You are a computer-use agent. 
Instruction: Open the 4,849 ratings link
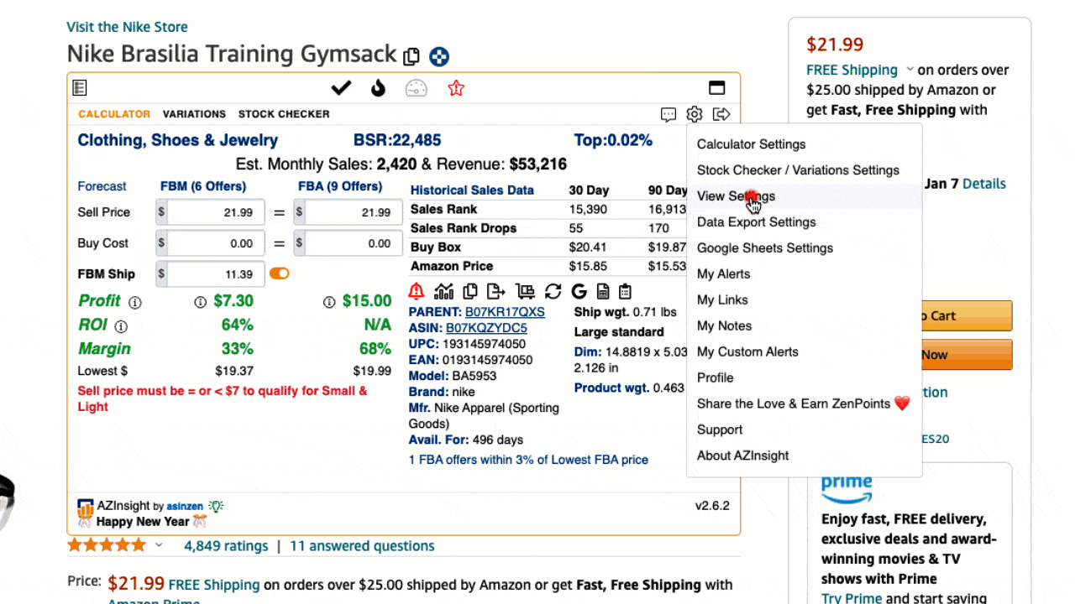[226, 546]
